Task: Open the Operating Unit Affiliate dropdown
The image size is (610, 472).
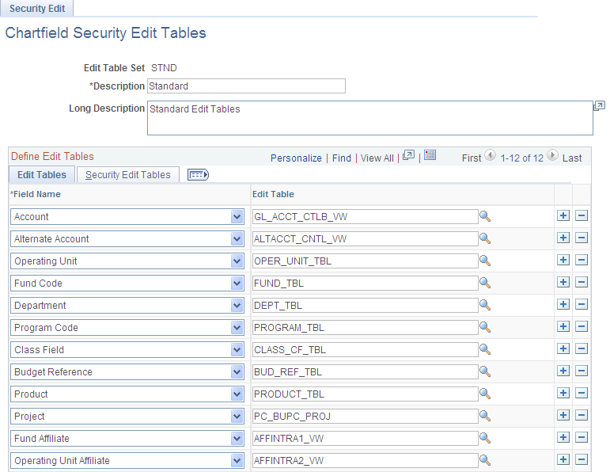Action: 237,461
